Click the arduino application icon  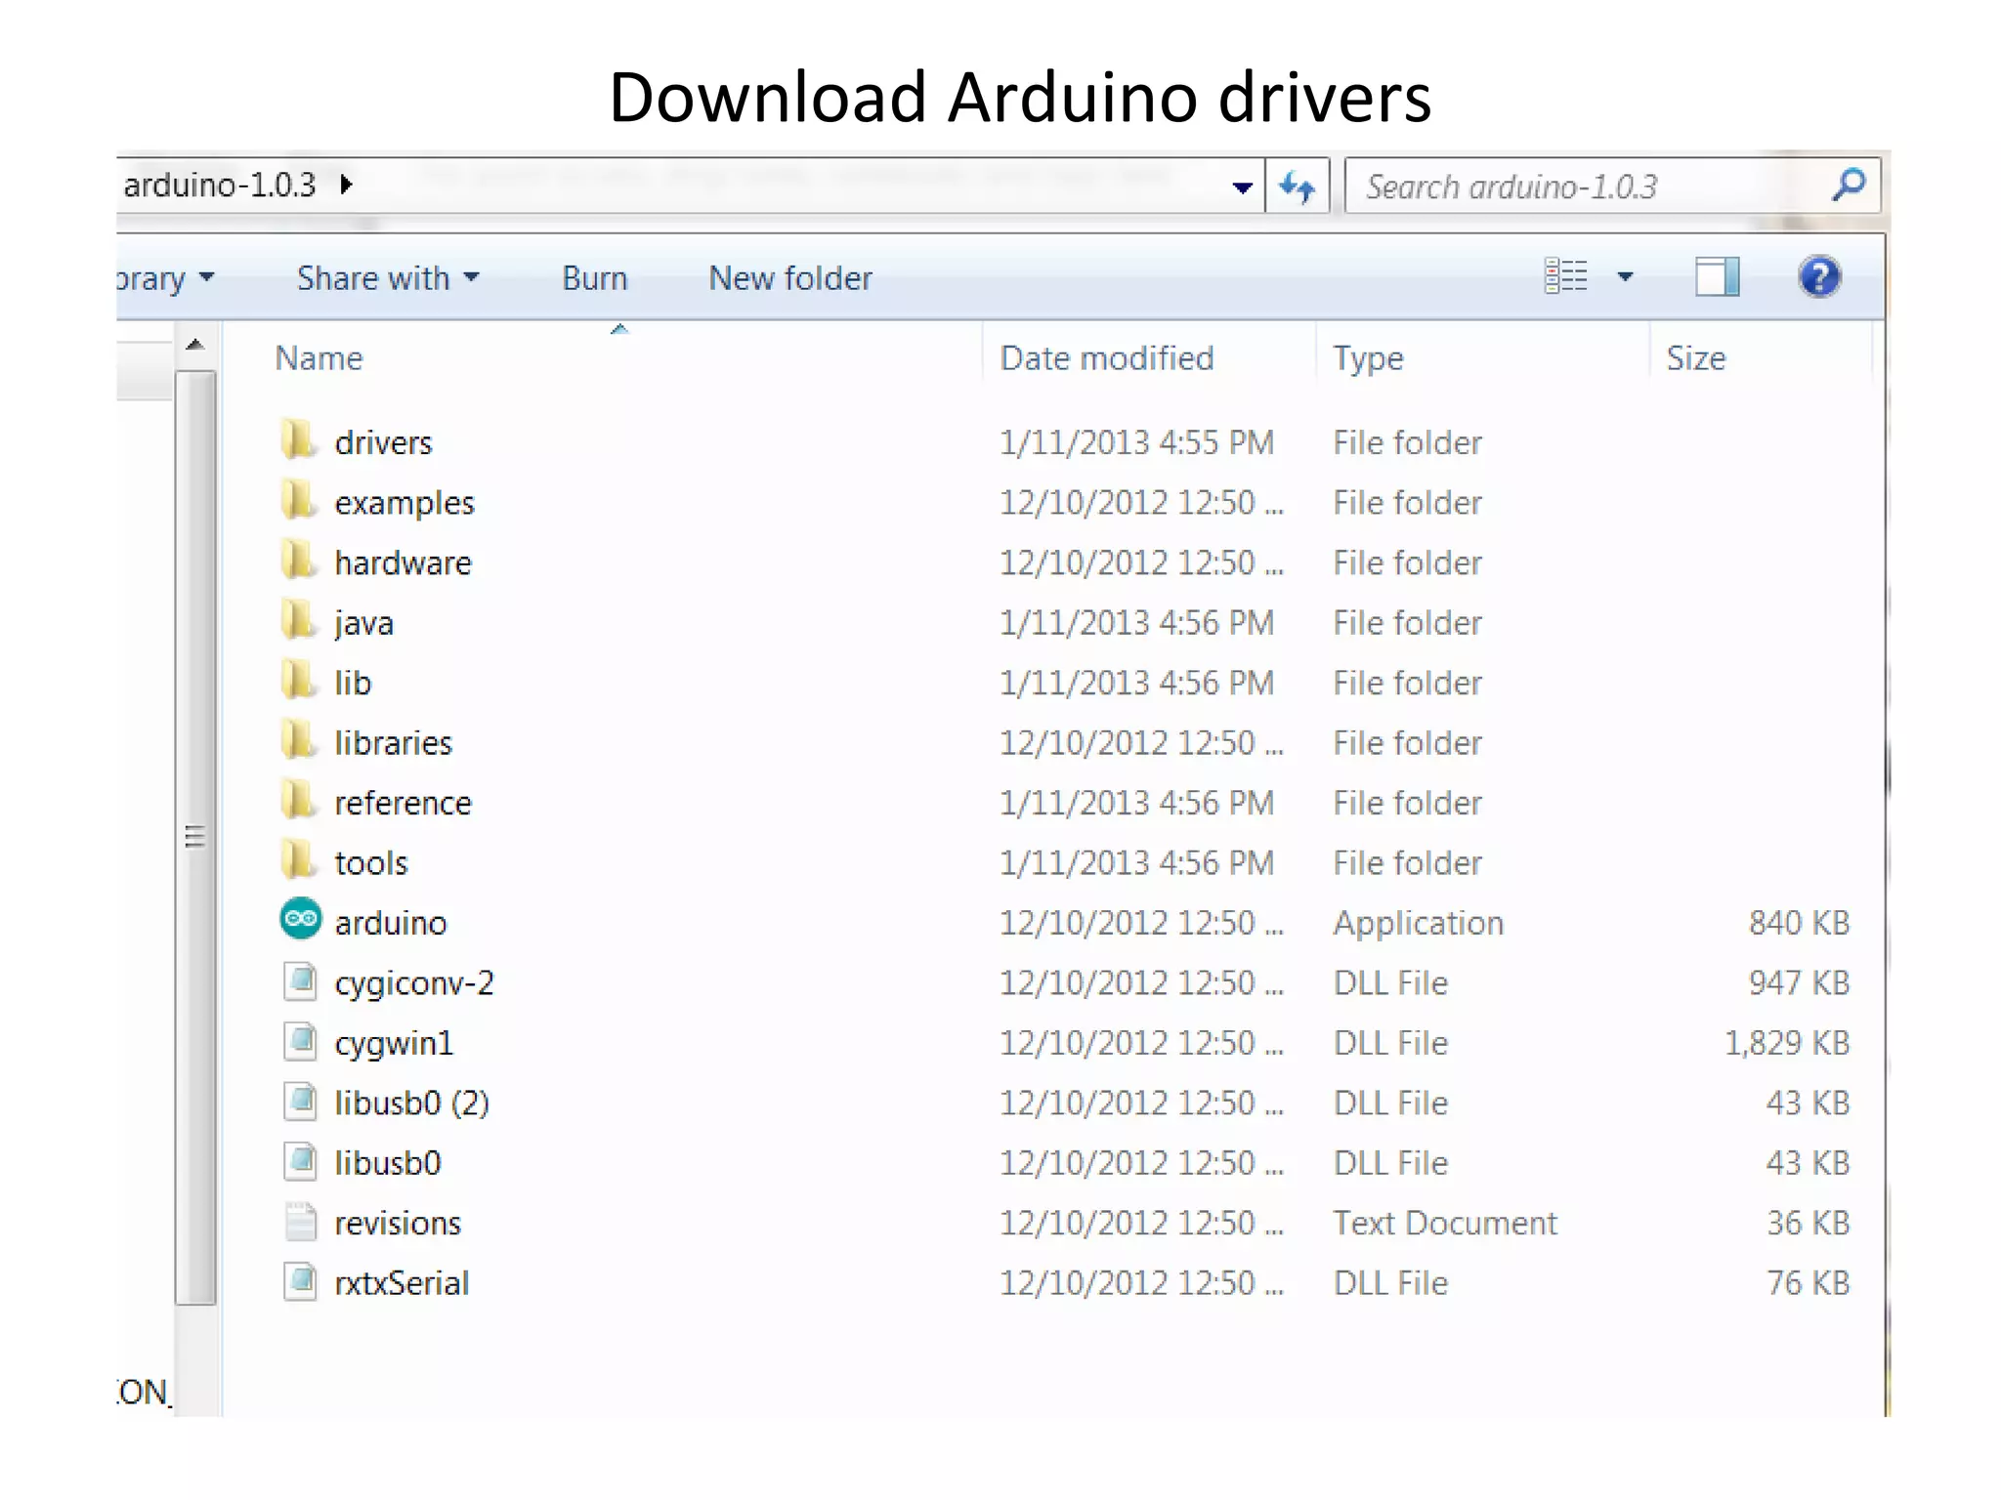point(300,919)
